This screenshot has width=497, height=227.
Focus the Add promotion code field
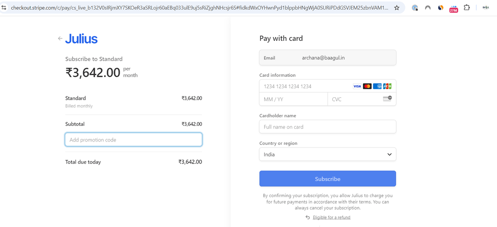pos(133,140)
